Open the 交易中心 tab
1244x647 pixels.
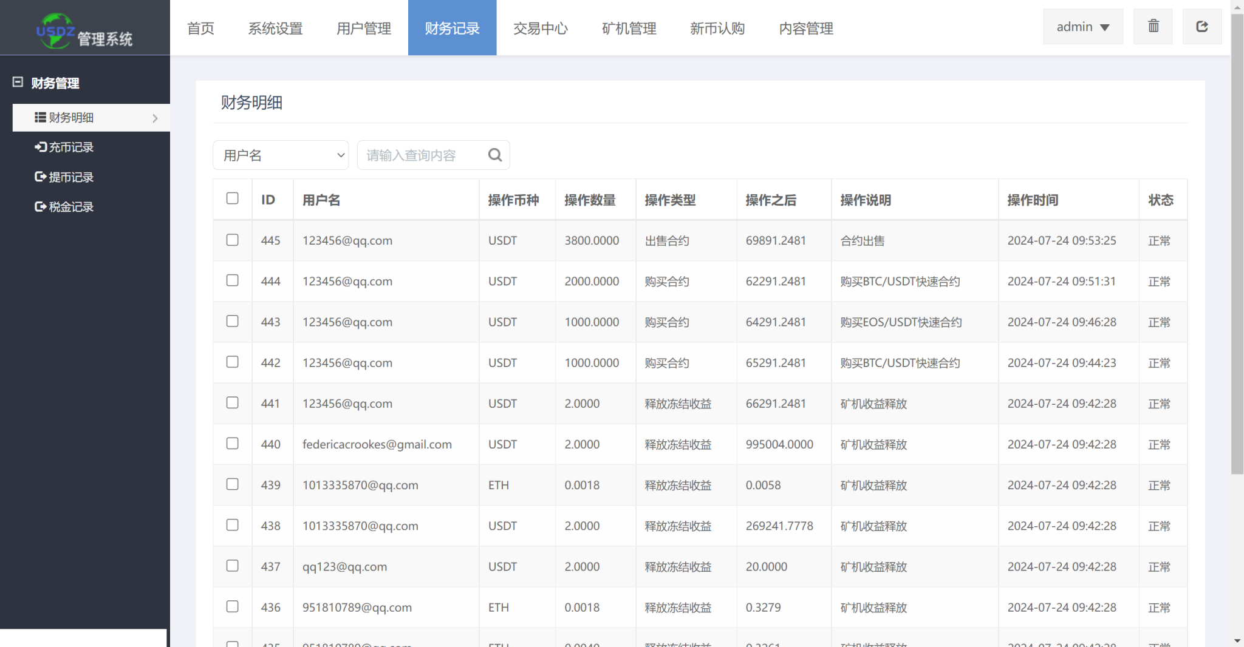coord(541,28)
